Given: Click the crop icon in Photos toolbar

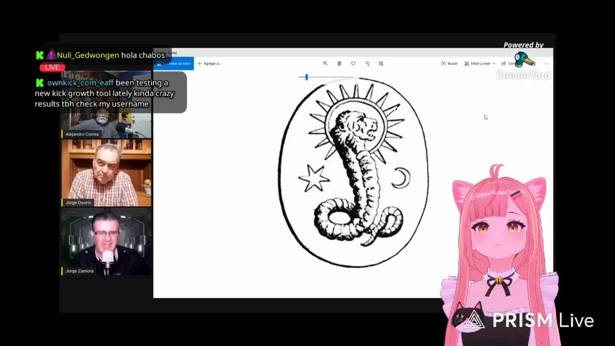Looking at the screenshot, I should click(x=381, y=63).
